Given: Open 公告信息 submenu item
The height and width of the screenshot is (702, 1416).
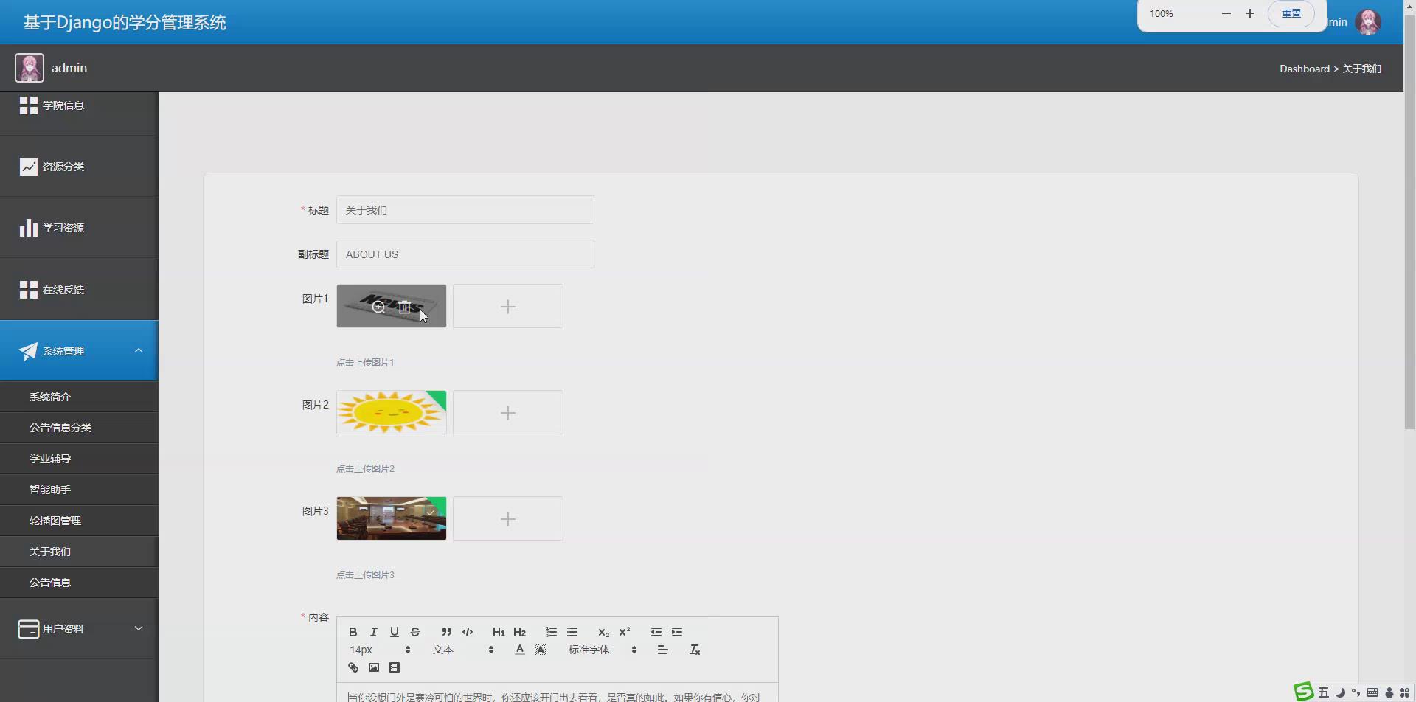Looking at the screenshot, I should (79, 583).
